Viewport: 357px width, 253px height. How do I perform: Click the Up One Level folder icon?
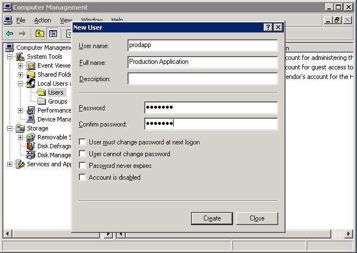point(40,34)
